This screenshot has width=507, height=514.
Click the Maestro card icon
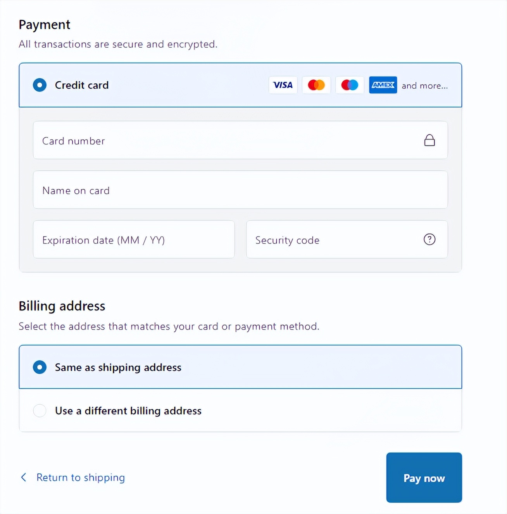pyautogui.click(x=350, y=85)
